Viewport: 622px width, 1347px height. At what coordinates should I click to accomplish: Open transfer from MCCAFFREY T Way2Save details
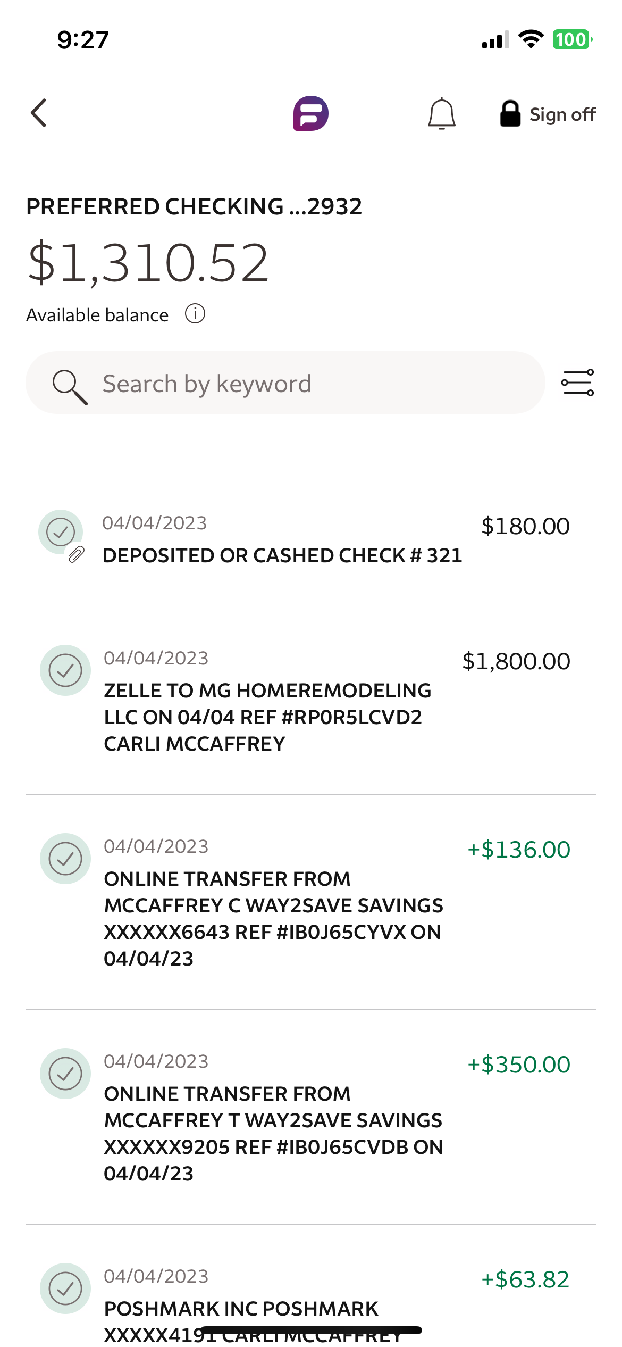311,1117
